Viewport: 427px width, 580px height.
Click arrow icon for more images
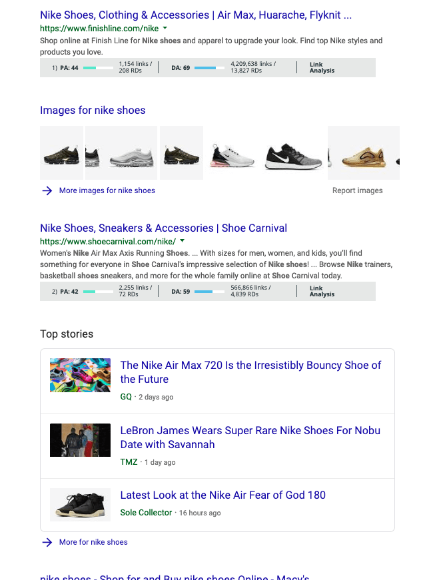[47, 190]
